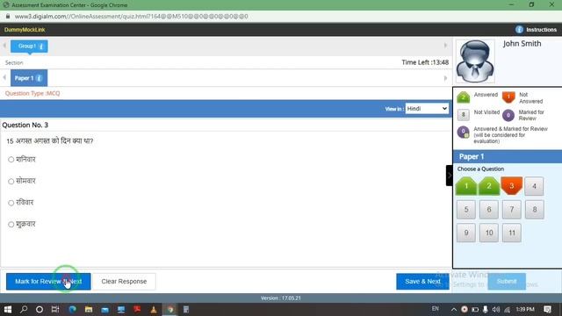The width and height of the screenshot is (562, 316).
Task: Launch Microsoft Edge from taskbar
Action: pyautogui.click(x=72, y=309)
